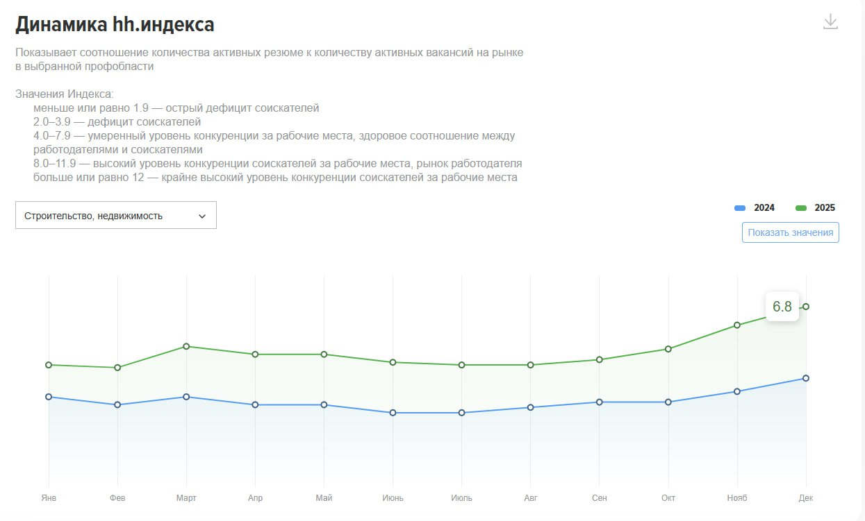Click the March 2025 green data point
The image size is (865, 521).
(x=186, y=346)
